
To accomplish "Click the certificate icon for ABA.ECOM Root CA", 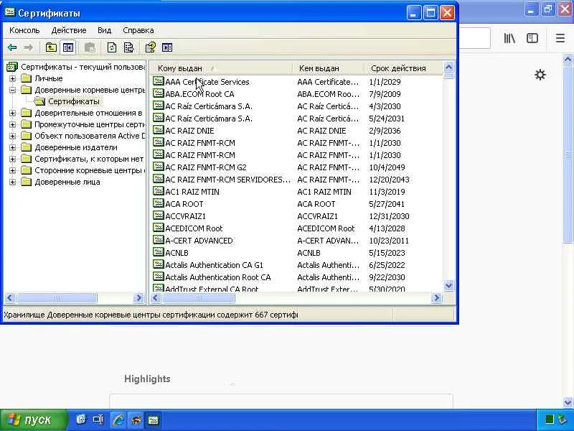I will coord(158,93).
